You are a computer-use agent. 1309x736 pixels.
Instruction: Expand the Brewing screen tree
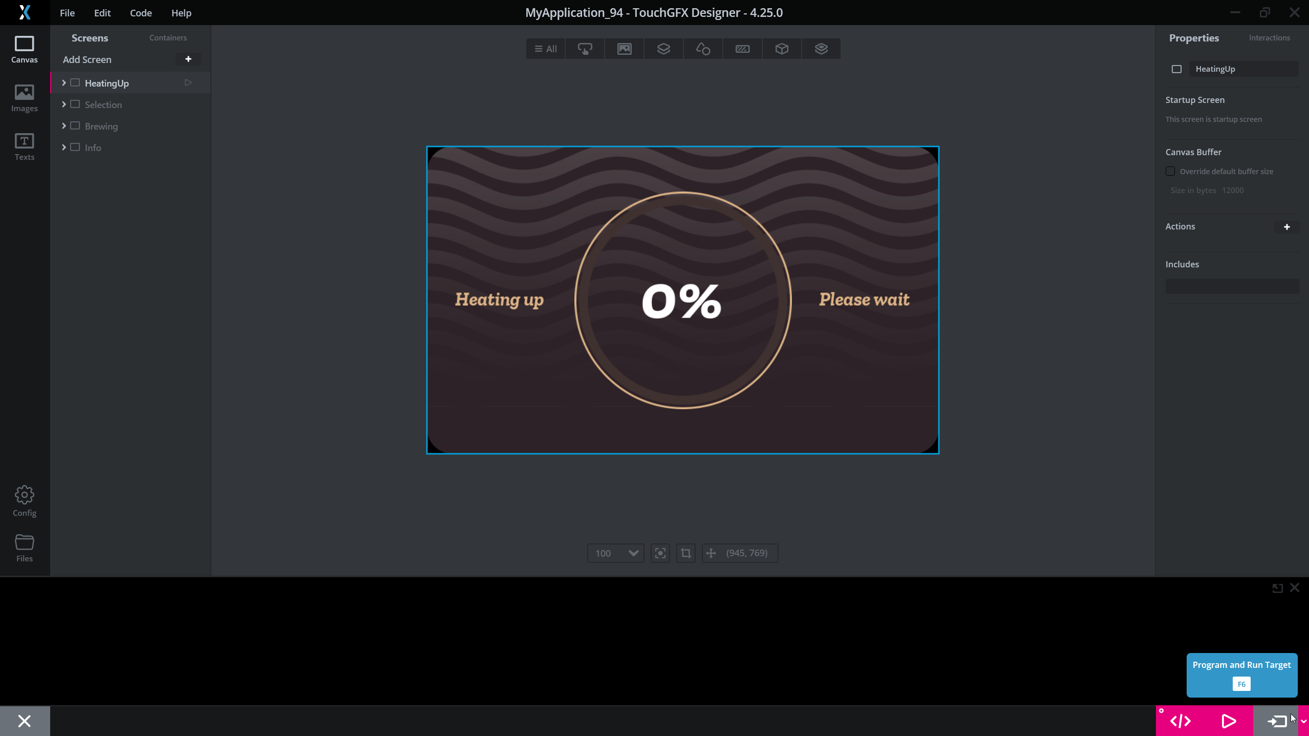point(64,126)
